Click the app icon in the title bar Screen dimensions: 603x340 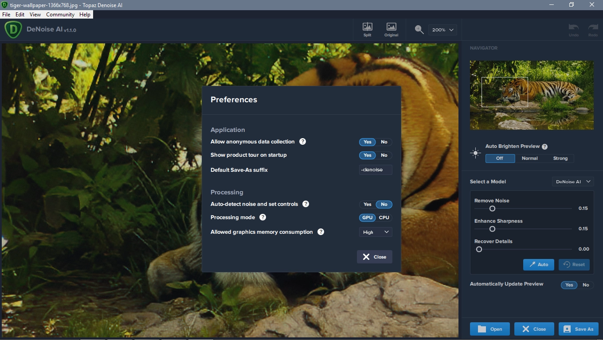pos(4,4)
